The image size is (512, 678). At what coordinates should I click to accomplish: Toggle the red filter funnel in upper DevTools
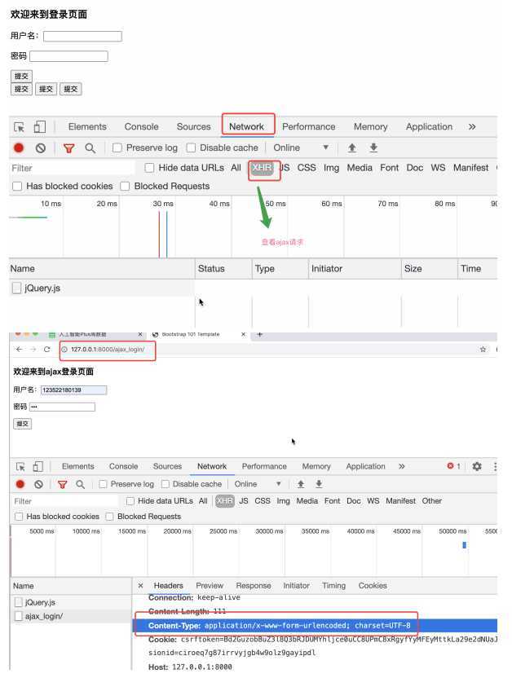pos(68,148)
